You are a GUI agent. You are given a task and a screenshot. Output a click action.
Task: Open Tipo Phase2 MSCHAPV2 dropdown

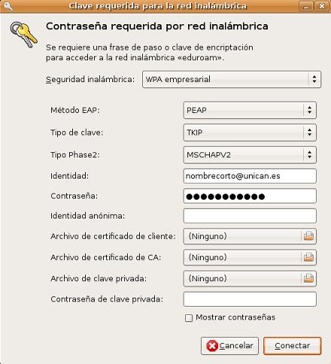point(250,154)
